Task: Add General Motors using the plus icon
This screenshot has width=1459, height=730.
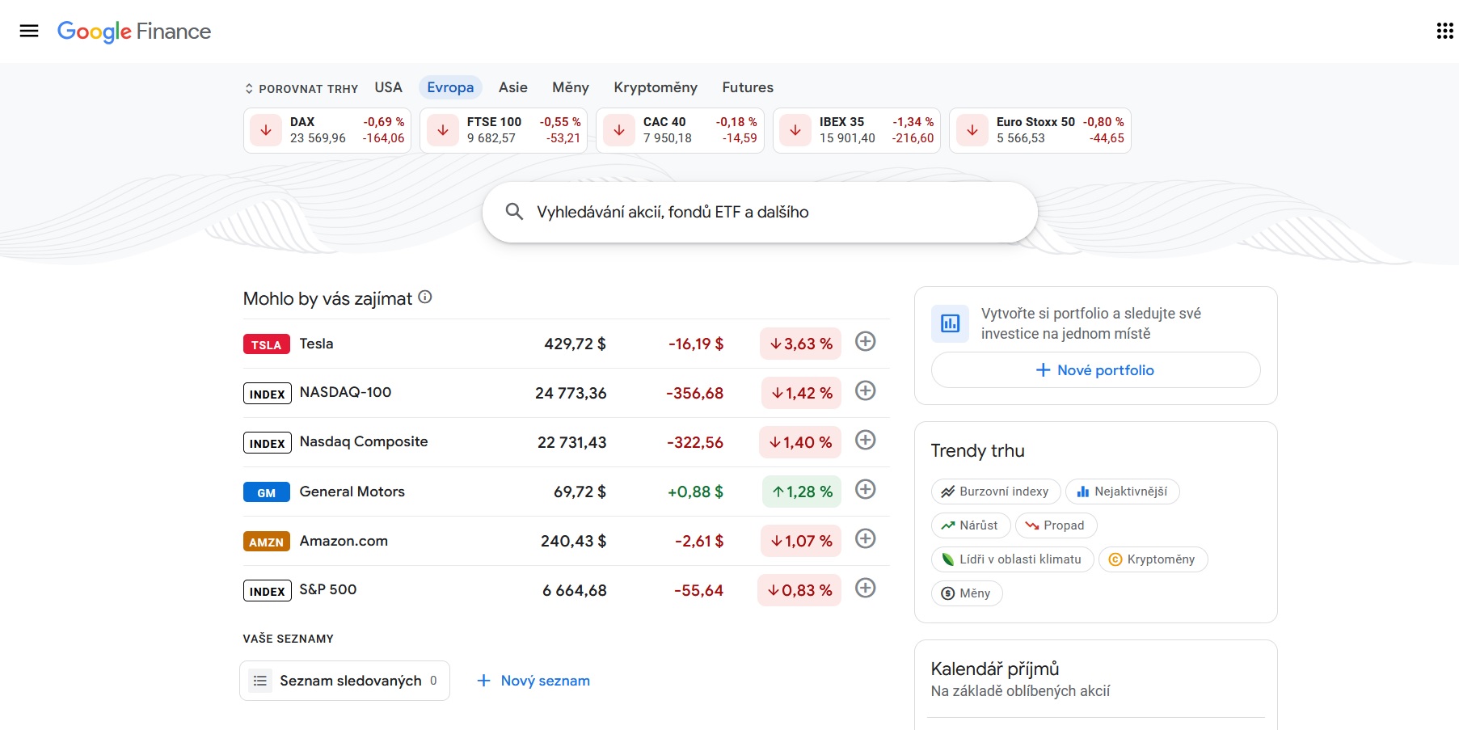Action: pos(865,490)
